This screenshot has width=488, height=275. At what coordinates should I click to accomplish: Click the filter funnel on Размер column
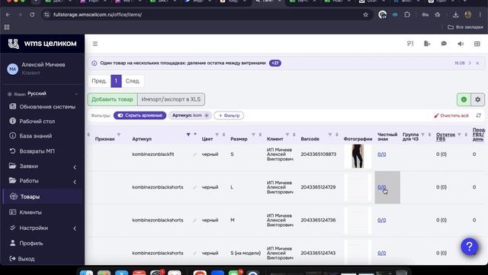(x=254, y=134)
